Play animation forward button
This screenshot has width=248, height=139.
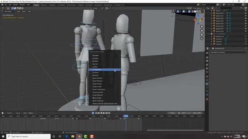104,113
